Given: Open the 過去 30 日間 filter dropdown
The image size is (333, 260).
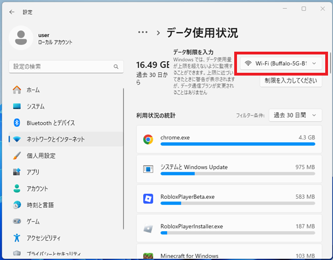Looking at the screenshot, I should 295,115.
